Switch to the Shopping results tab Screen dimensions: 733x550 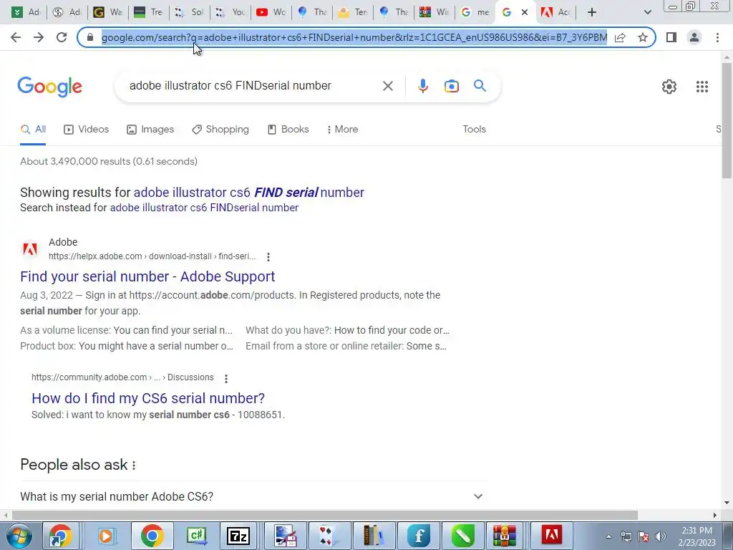[x=220, y=130]
